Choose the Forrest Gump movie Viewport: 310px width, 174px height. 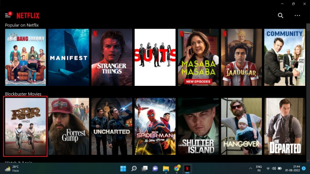tap(69, 127)
